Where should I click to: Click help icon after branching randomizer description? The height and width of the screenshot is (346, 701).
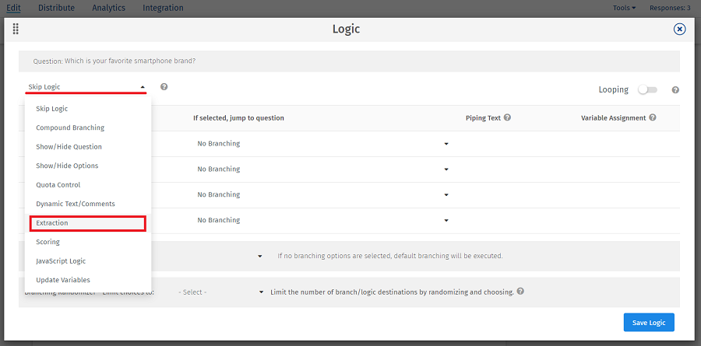pos(520,292)
